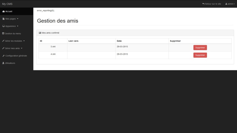Click the list icon beside Gestion du menu
Viewport: 237px width, 133px height.
[3, 33]
